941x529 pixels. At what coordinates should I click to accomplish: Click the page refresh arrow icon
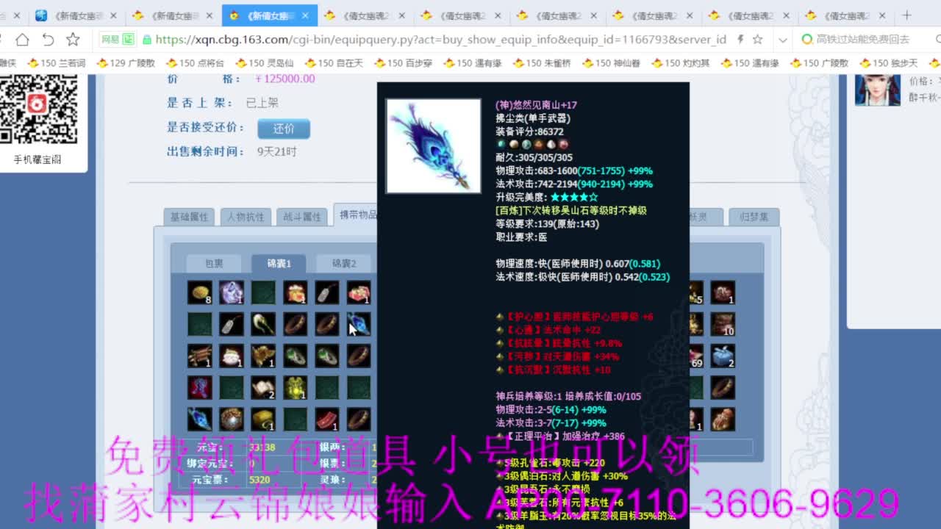pos(49,41)
